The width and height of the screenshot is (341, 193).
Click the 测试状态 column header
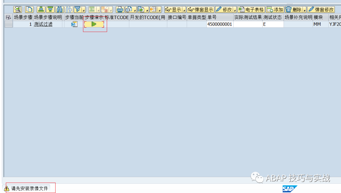(273, 17)
